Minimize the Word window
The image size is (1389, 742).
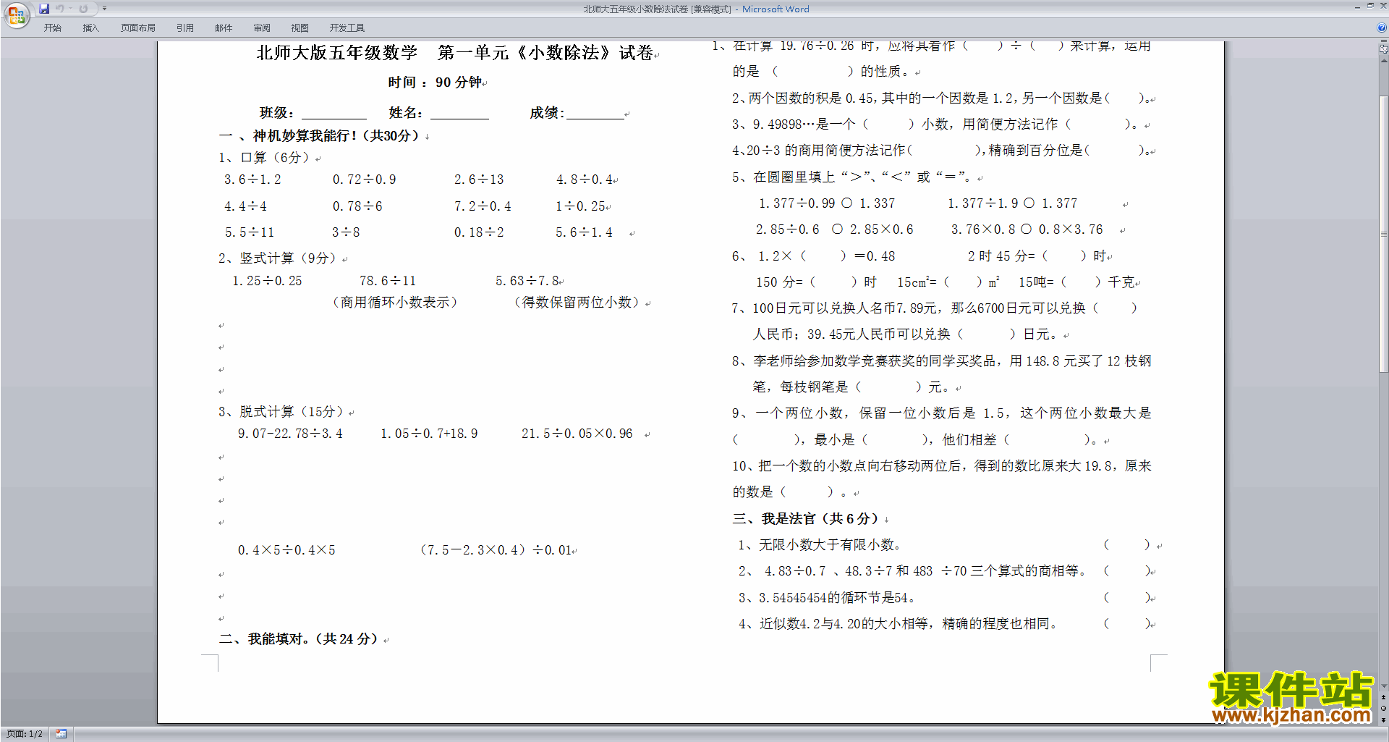[x=1357, y=7]
